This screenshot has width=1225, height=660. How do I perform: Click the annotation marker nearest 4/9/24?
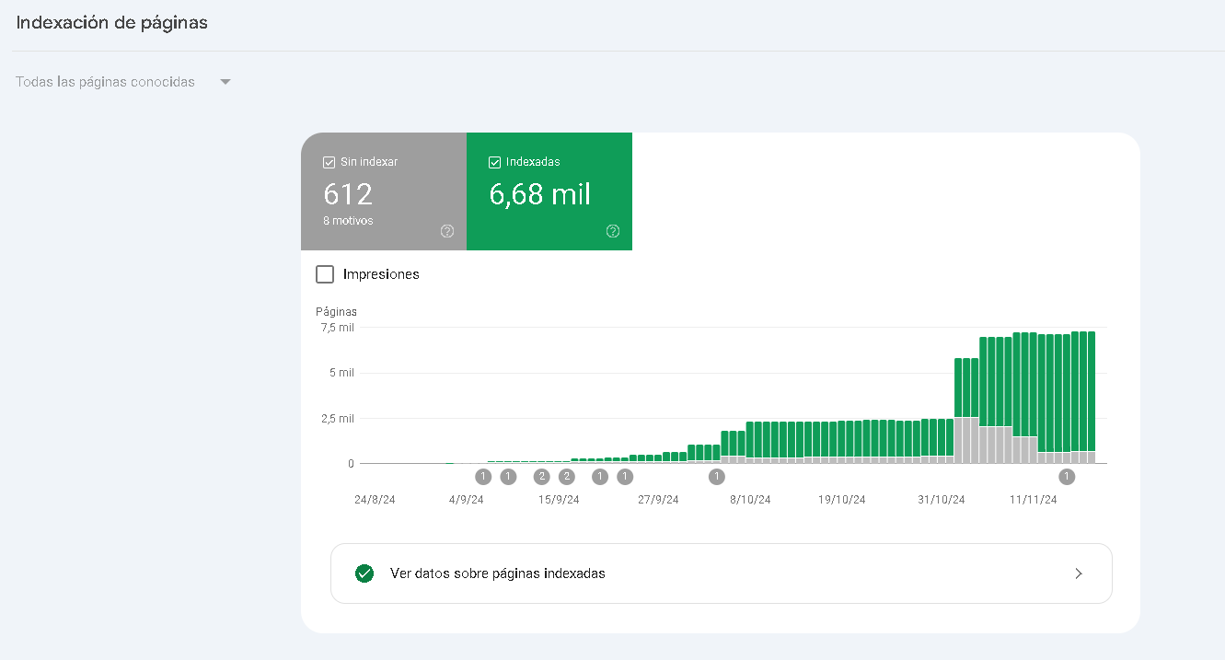pos(483,477)
